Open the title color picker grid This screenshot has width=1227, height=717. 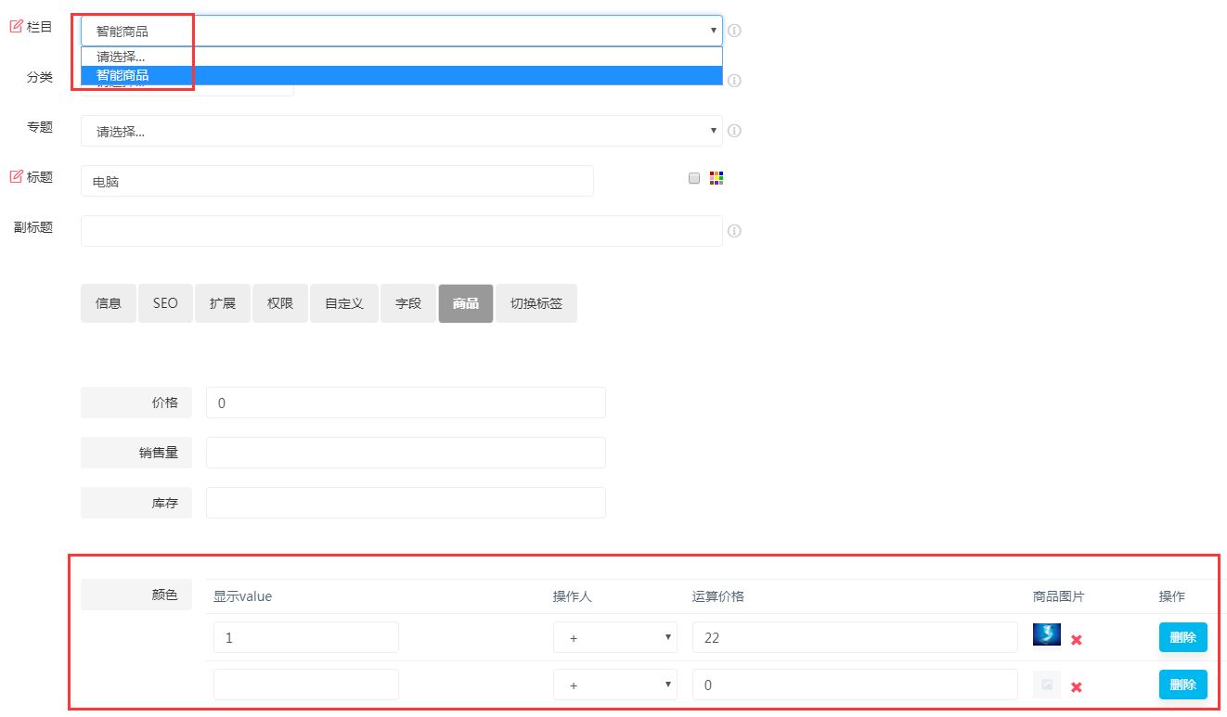(717, 178)
